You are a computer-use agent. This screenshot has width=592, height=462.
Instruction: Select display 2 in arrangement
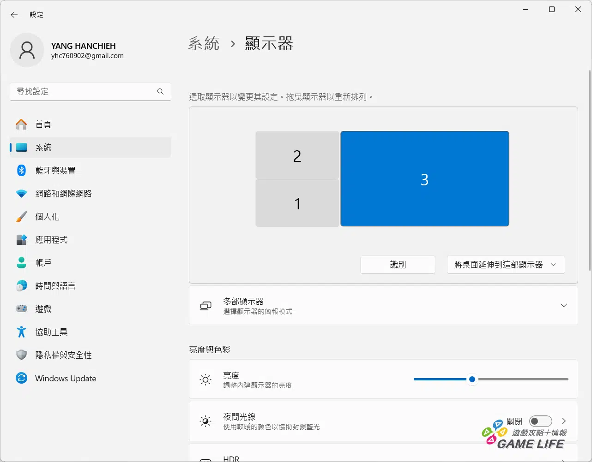[x=297, y=156]
